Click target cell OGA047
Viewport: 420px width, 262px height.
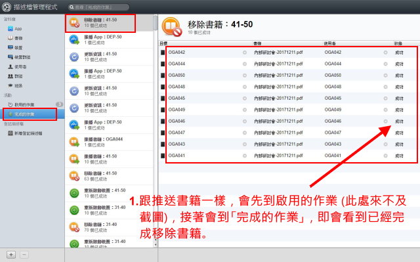(x=177, y=133)
